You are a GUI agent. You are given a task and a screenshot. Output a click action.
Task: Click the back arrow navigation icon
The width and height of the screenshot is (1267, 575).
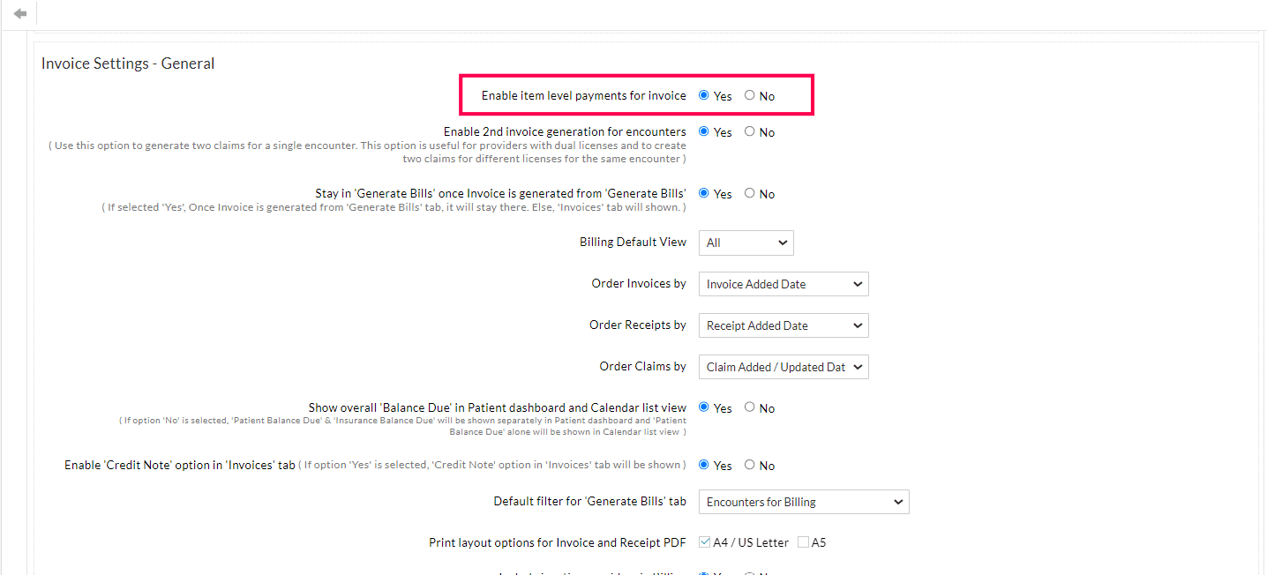click(19, 11)
